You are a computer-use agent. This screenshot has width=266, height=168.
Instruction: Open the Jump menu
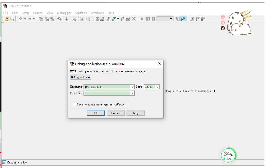pyautogui.click(x=25, y=13)
